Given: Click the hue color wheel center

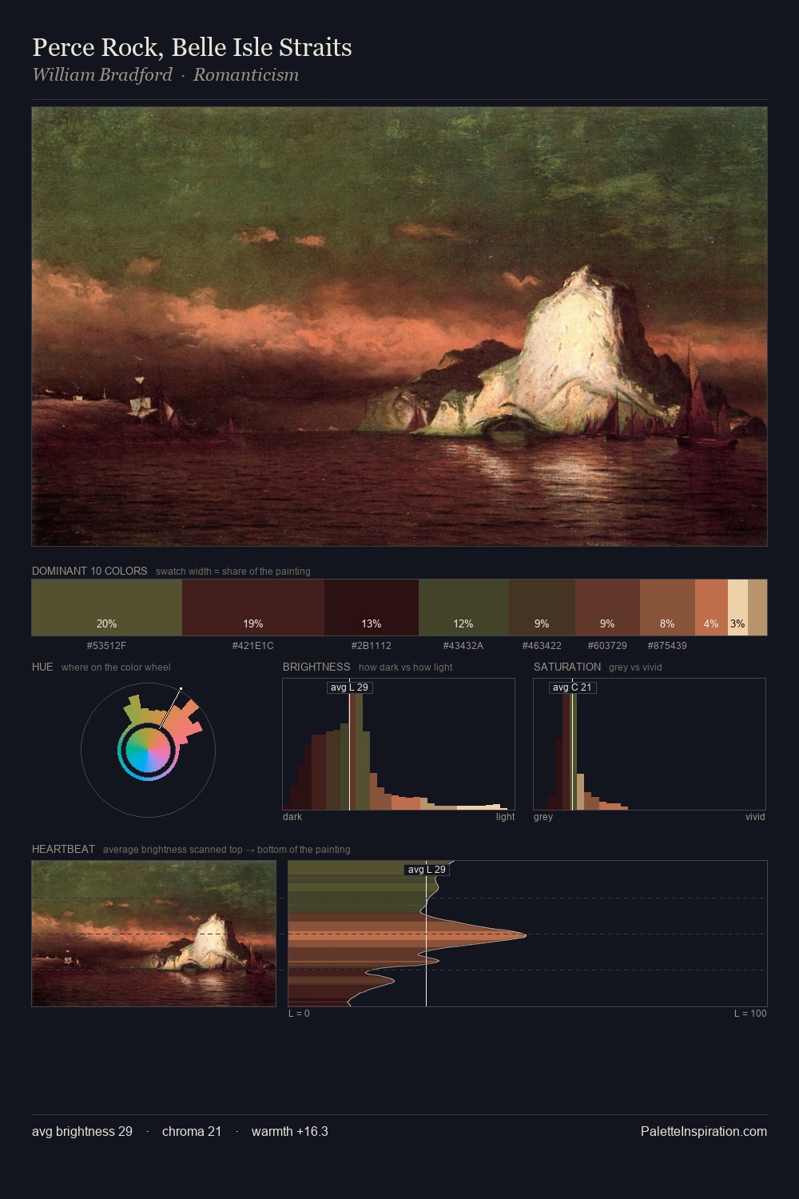Looking at the screenshot, I should click(x=148, y=751).
